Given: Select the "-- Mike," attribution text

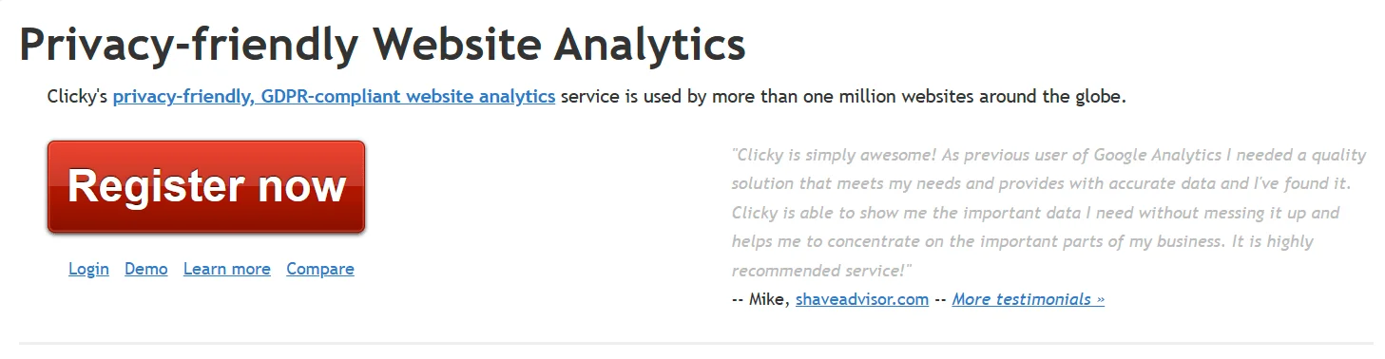Looking at the screenshot, I should click(x=760, y=299).
